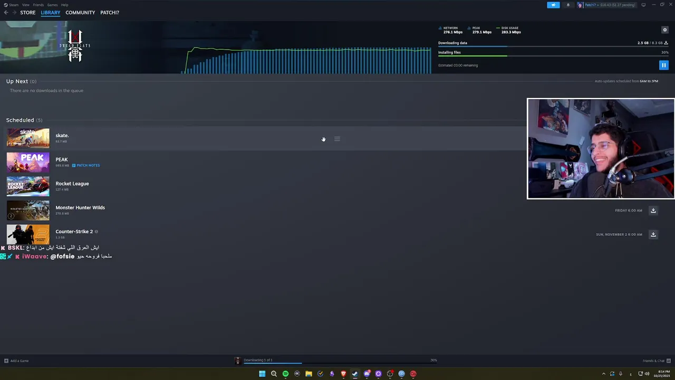Select the Rocket League title text

(72, 184)
